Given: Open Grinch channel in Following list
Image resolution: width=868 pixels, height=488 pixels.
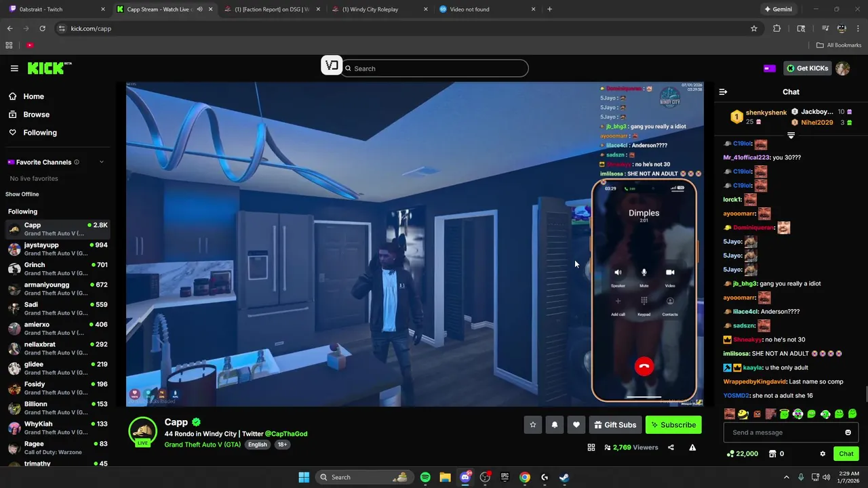Looking at the screenshot, I should tap(58, 269).
